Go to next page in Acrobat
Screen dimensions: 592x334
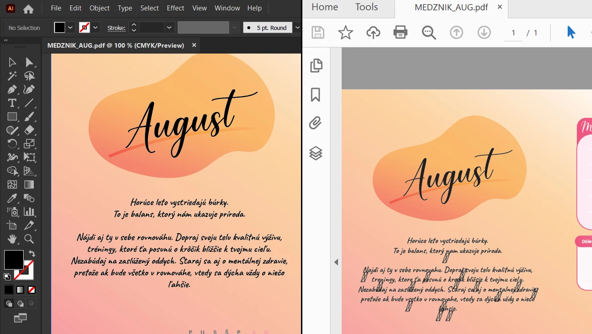tap(484, 32)
